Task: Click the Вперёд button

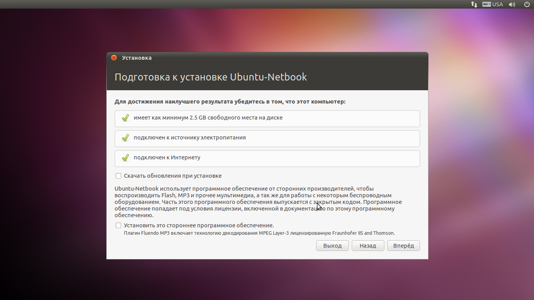Action: tap(403, 246)
